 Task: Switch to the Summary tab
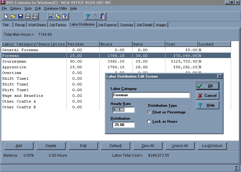pos(127,25)
